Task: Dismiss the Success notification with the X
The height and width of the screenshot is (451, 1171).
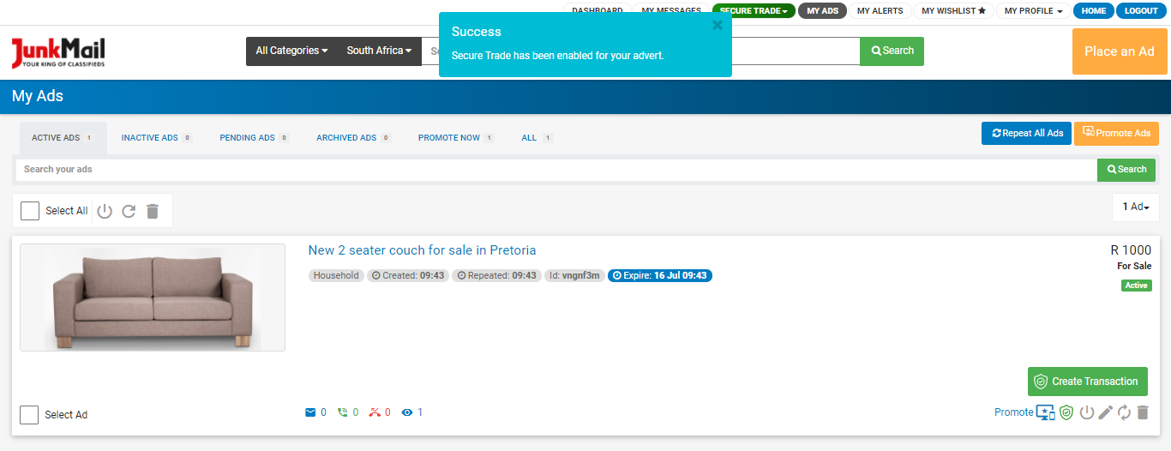Action: [x=718, y=26]
